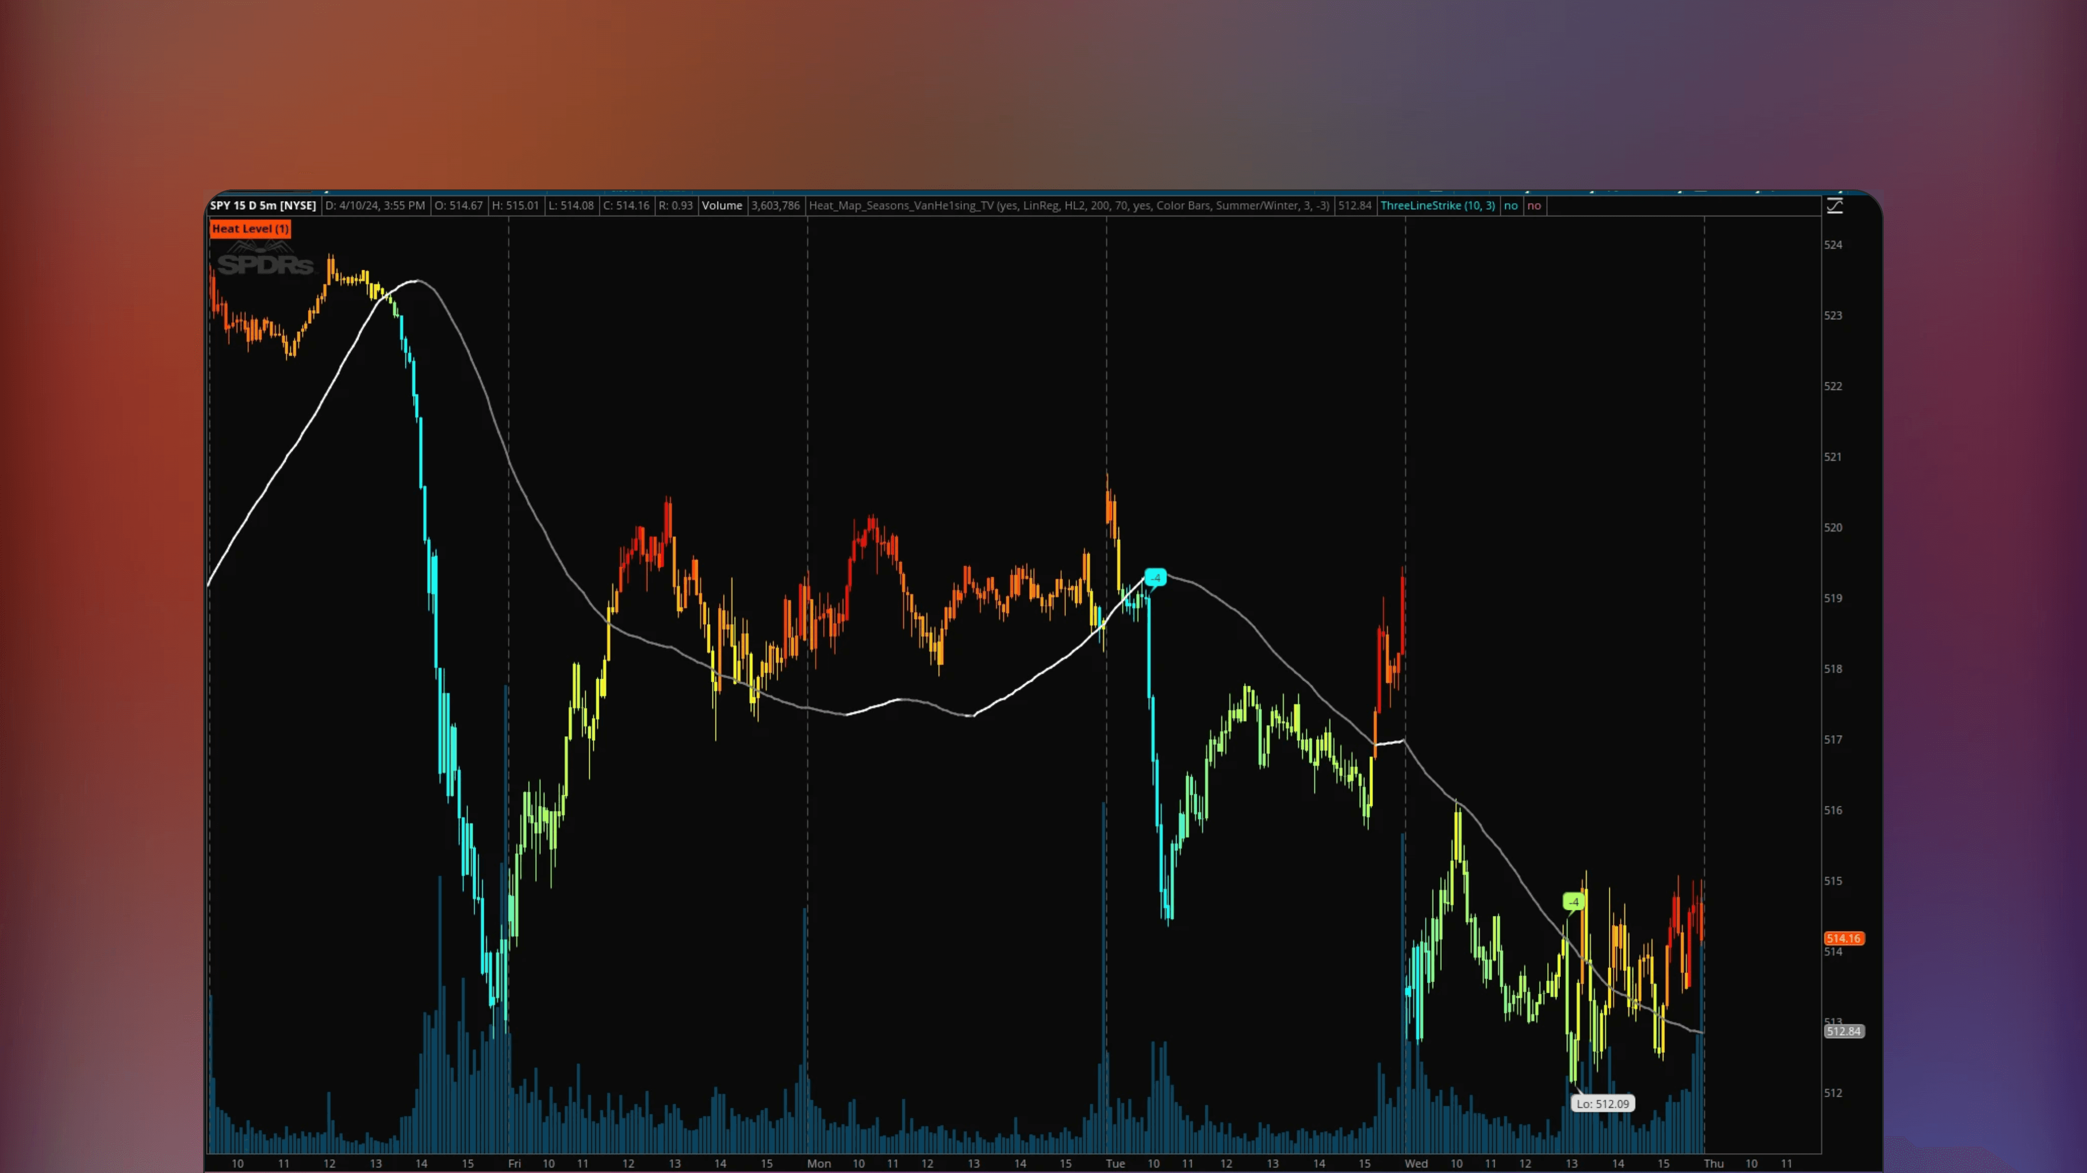Viewport: 2087px width, 1173px height.
Task: Select the SPY 15 D 5m symbol header
Action: pyautogui.click(x=262, y=205)
